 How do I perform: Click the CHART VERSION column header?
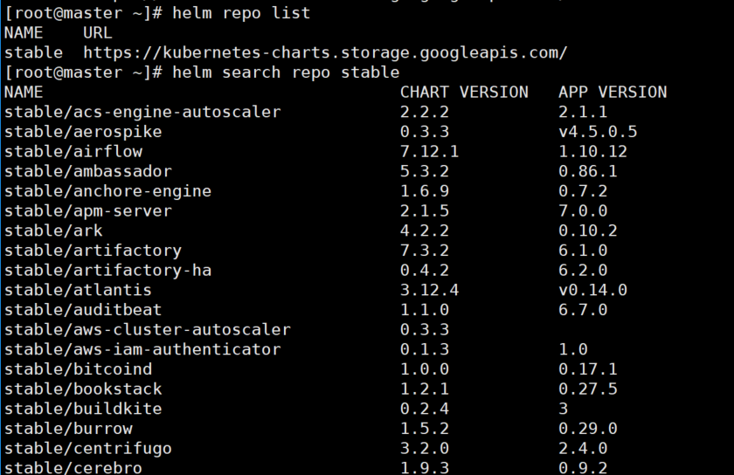point(464,93)
